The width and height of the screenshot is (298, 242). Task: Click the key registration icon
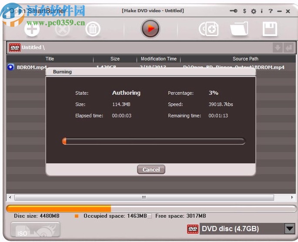click(x=233, y=11)
